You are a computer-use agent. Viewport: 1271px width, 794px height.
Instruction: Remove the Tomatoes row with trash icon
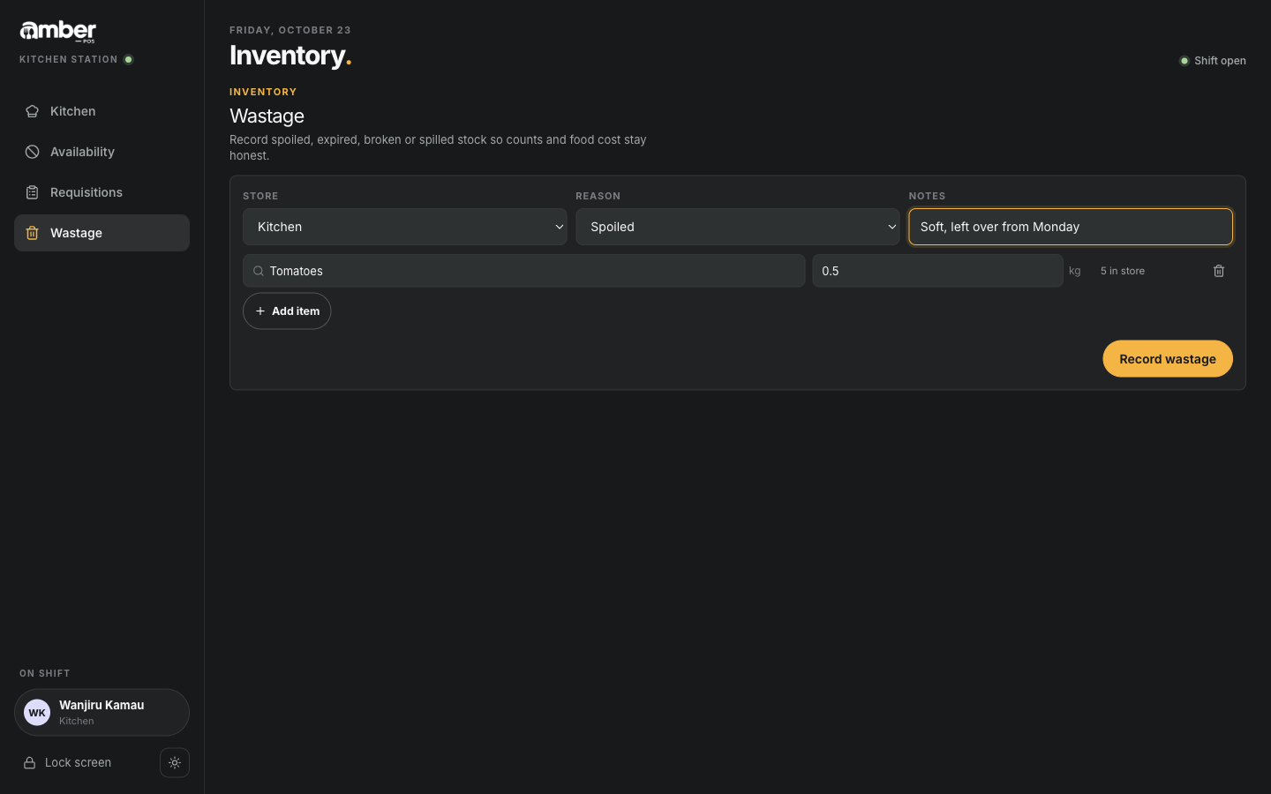pyautogui.click(x=1219, y=271)
